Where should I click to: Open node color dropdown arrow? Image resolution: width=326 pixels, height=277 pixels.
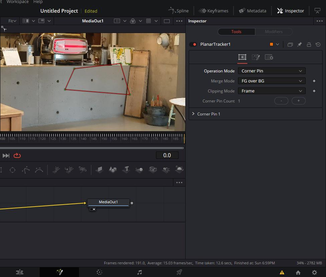tap(278, 44)
